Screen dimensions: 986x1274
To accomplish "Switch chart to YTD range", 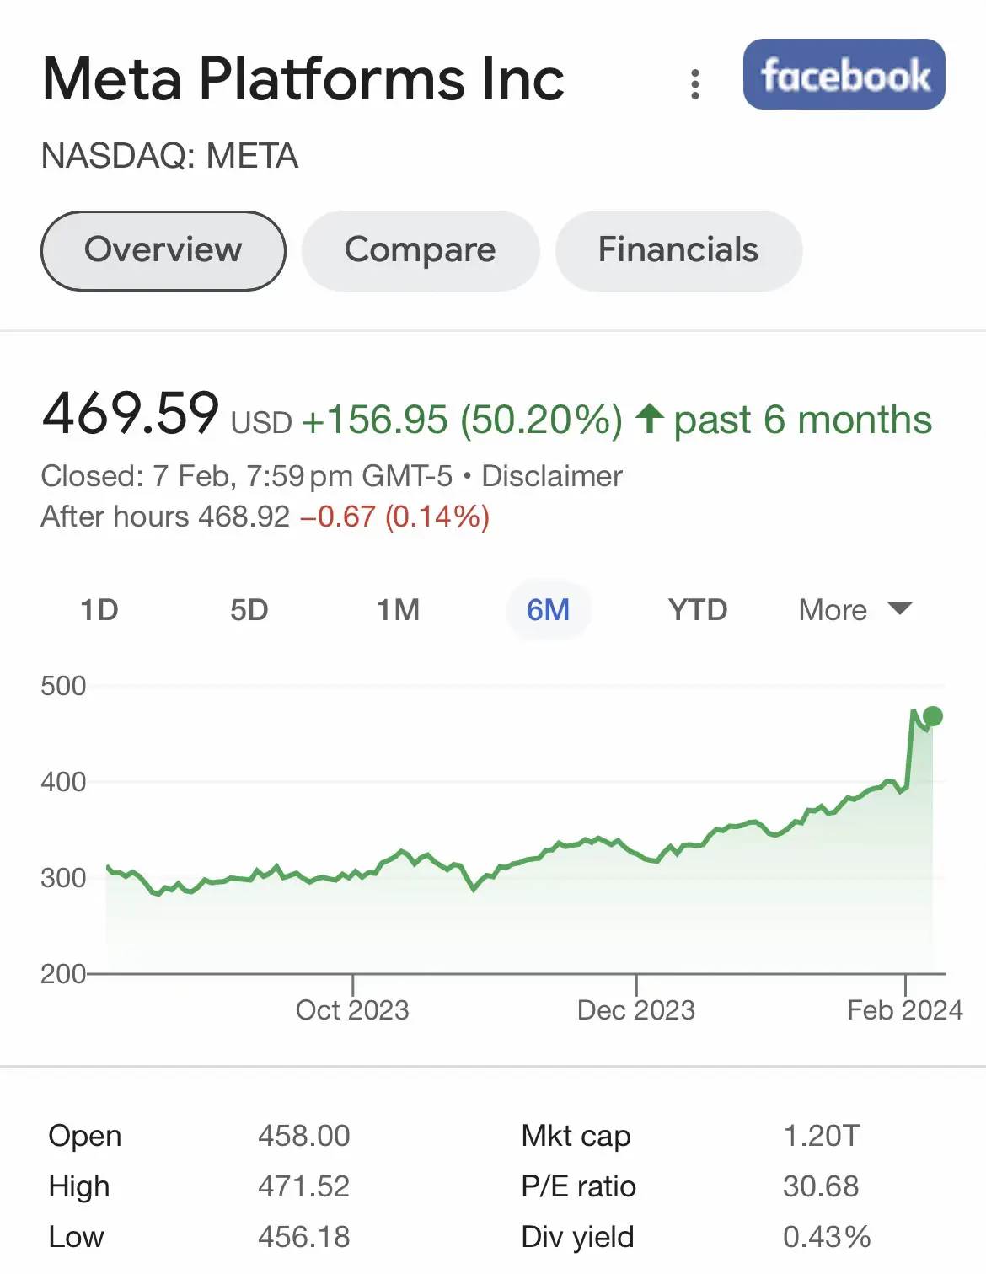I will (698, 609).
